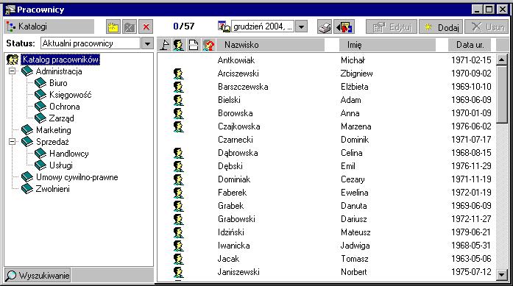This screenshot has width=513, height=286.
Task: Open the date period dropdown arrow
Action: click(301, 26)
